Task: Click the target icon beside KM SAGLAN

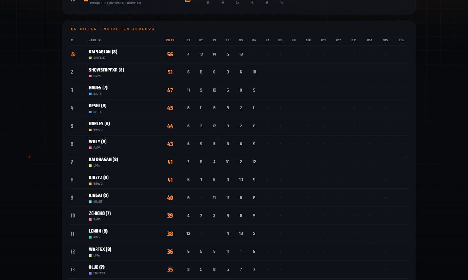Action: tap(73, 55)
